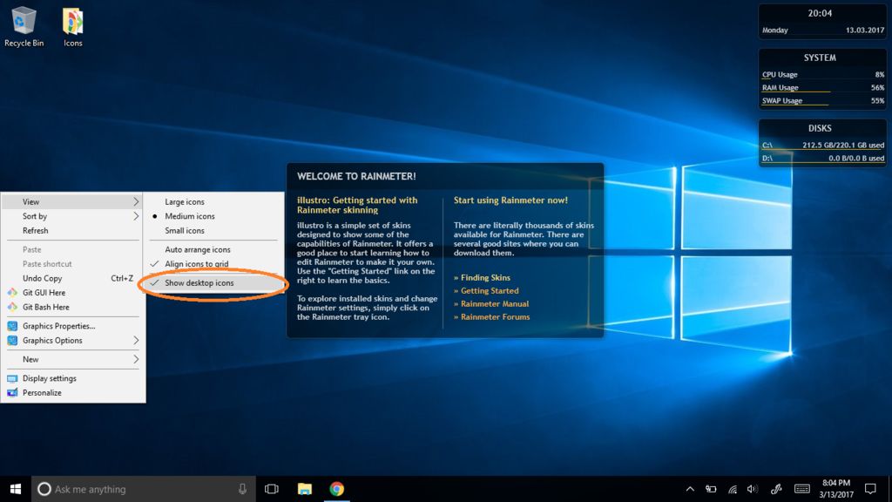
Task: Open Personalize from the context menu
Action: (x=42, y=393)
